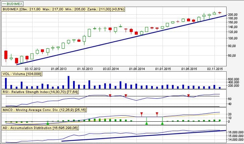This screenshot has height=144, width=244.
Task: Select the AD Accumulation Distribution label
Action: (x=40, y=127)
